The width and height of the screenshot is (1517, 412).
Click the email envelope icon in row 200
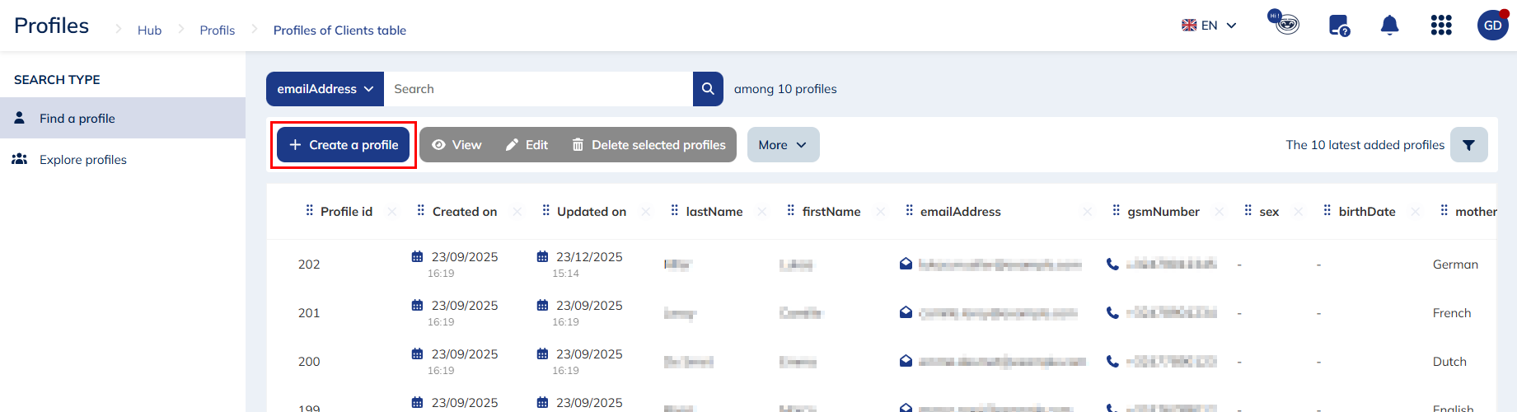pos(906,361)
